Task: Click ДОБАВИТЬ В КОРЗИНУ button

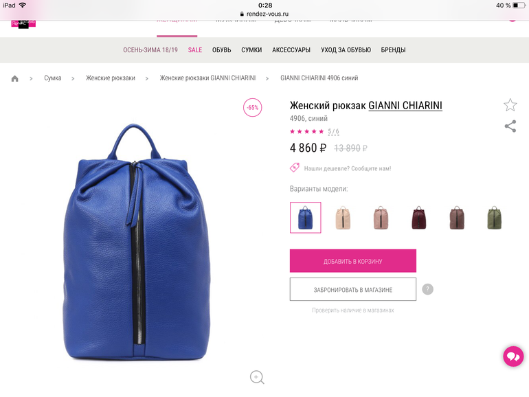Action: [x=353, y=261]
